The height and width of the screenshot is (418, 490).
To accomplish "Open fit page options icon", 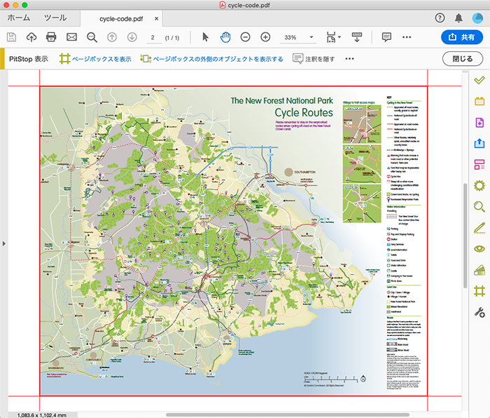I will pyautogui.click(x=333, y=37).
